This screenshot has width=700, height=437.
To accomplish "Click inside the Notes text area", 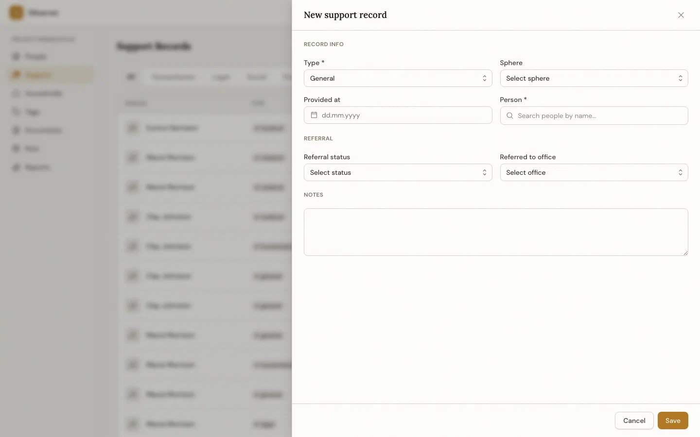I will [495, 232].
